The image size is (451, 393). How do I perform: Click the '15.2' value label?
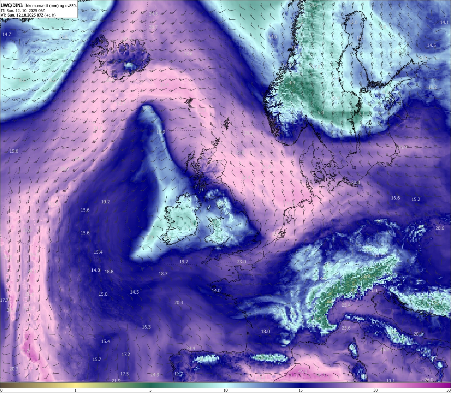pyautogui.click(x=416, y=199)
